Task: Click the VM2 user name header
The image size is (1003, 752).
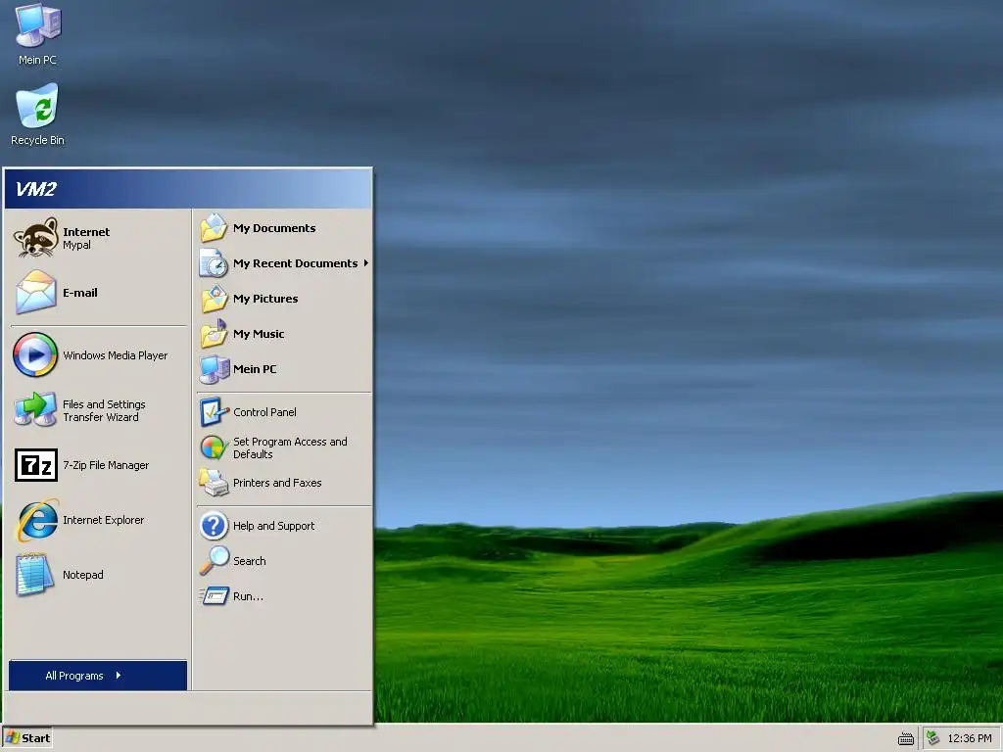Action: 36,189
